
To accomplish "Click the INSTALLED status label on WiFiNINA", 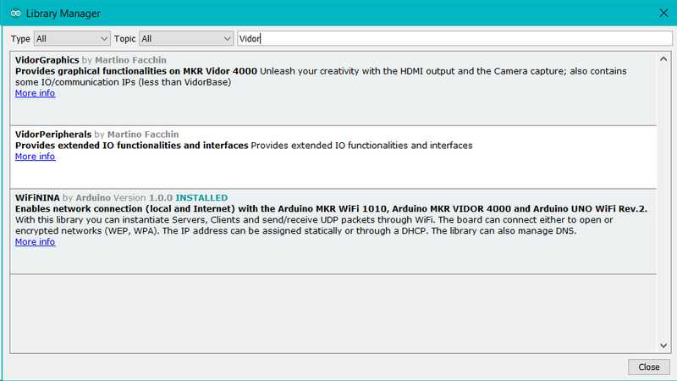I will coord(201,198).
